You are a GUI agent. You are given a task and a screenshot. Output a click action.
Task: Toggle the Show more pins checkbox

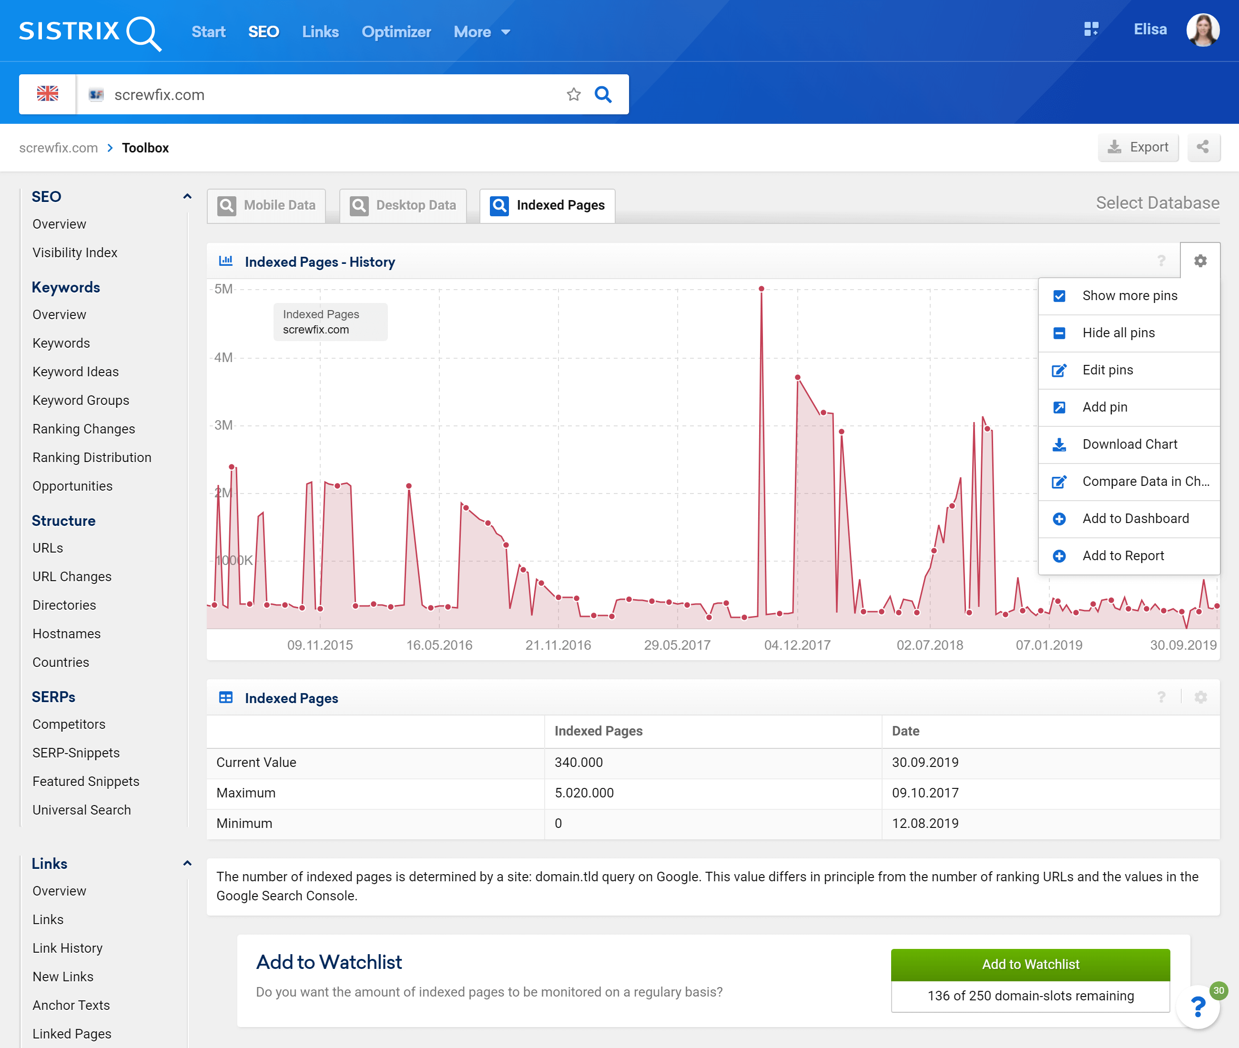point(1059,296)
